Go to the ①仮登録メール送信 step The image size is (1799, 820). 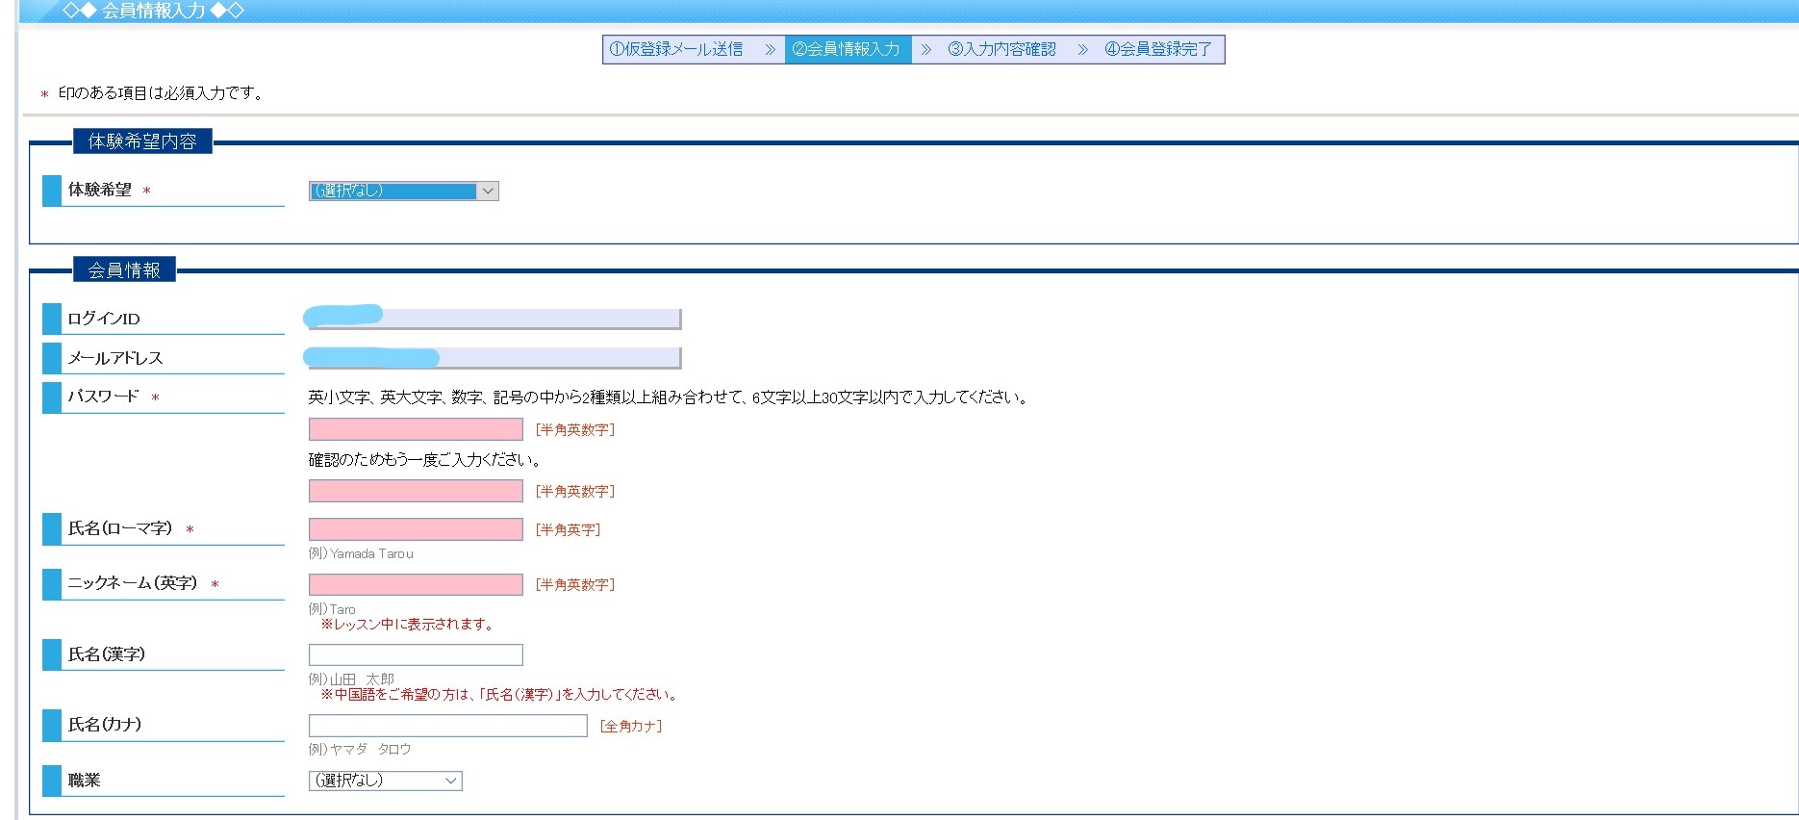tap(676, 49)
